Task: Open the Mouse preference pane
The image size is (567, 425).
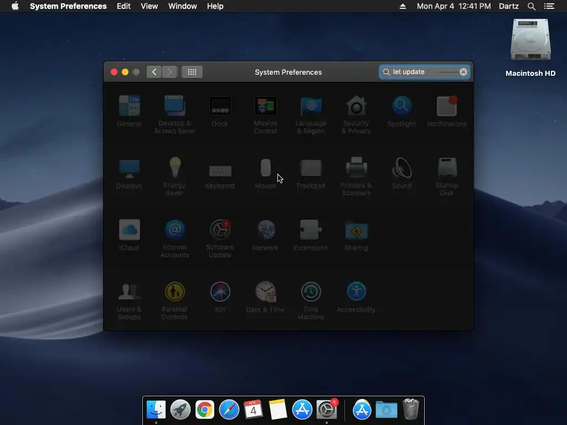Action: point(265,173)
